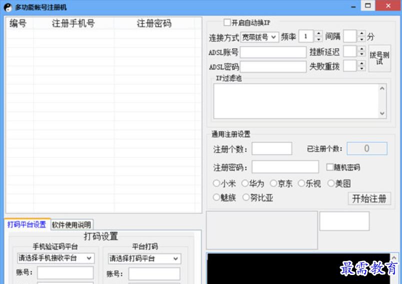Focus 账号 field under 平台打码

154,273
